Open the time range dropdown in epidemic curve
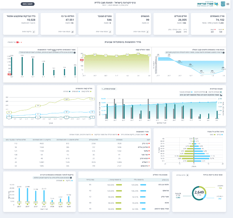 pos(109,89)
